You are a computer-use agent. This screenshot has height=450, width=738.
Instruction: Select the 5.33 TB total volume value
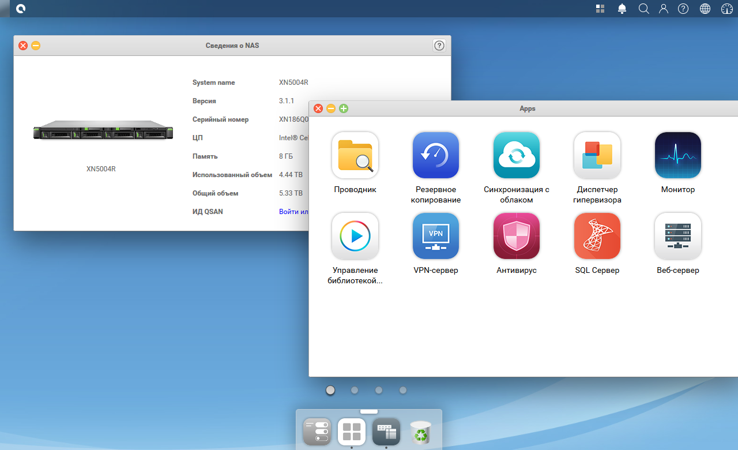coord(291,193)
